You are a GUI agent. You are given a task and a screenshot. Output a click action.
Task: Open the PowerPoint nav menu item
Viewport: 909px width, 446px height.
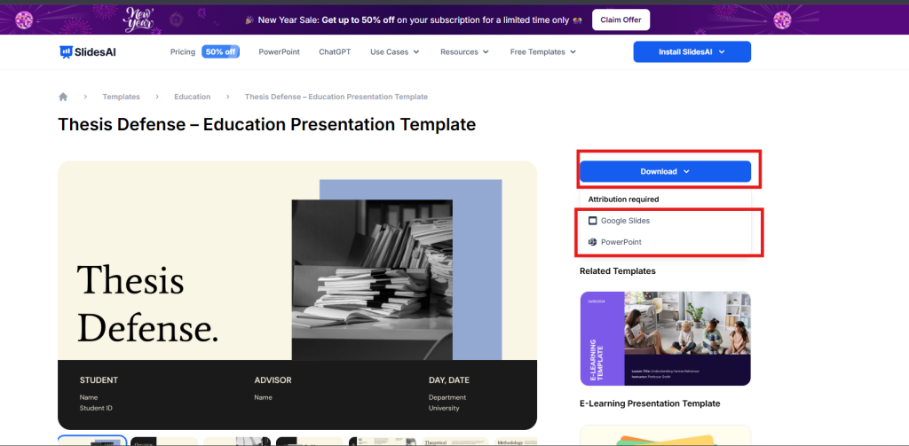279,52
